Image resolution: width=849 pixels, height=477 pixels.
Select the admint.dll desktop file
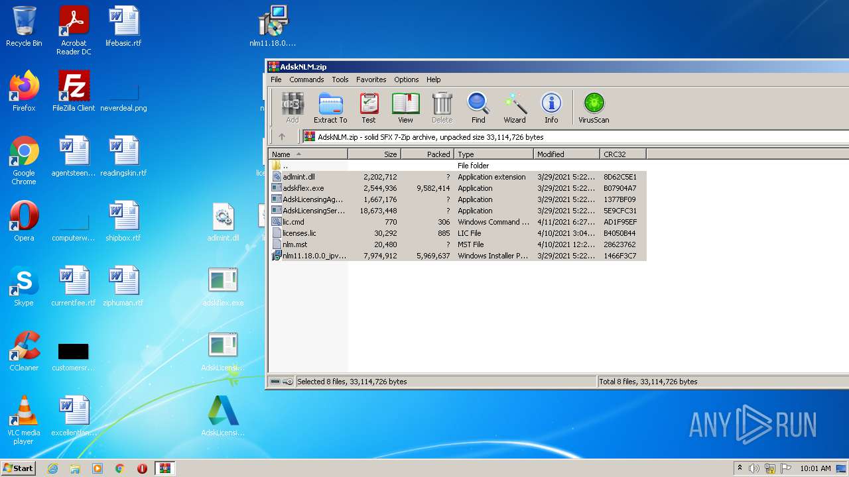pos(223,221)
